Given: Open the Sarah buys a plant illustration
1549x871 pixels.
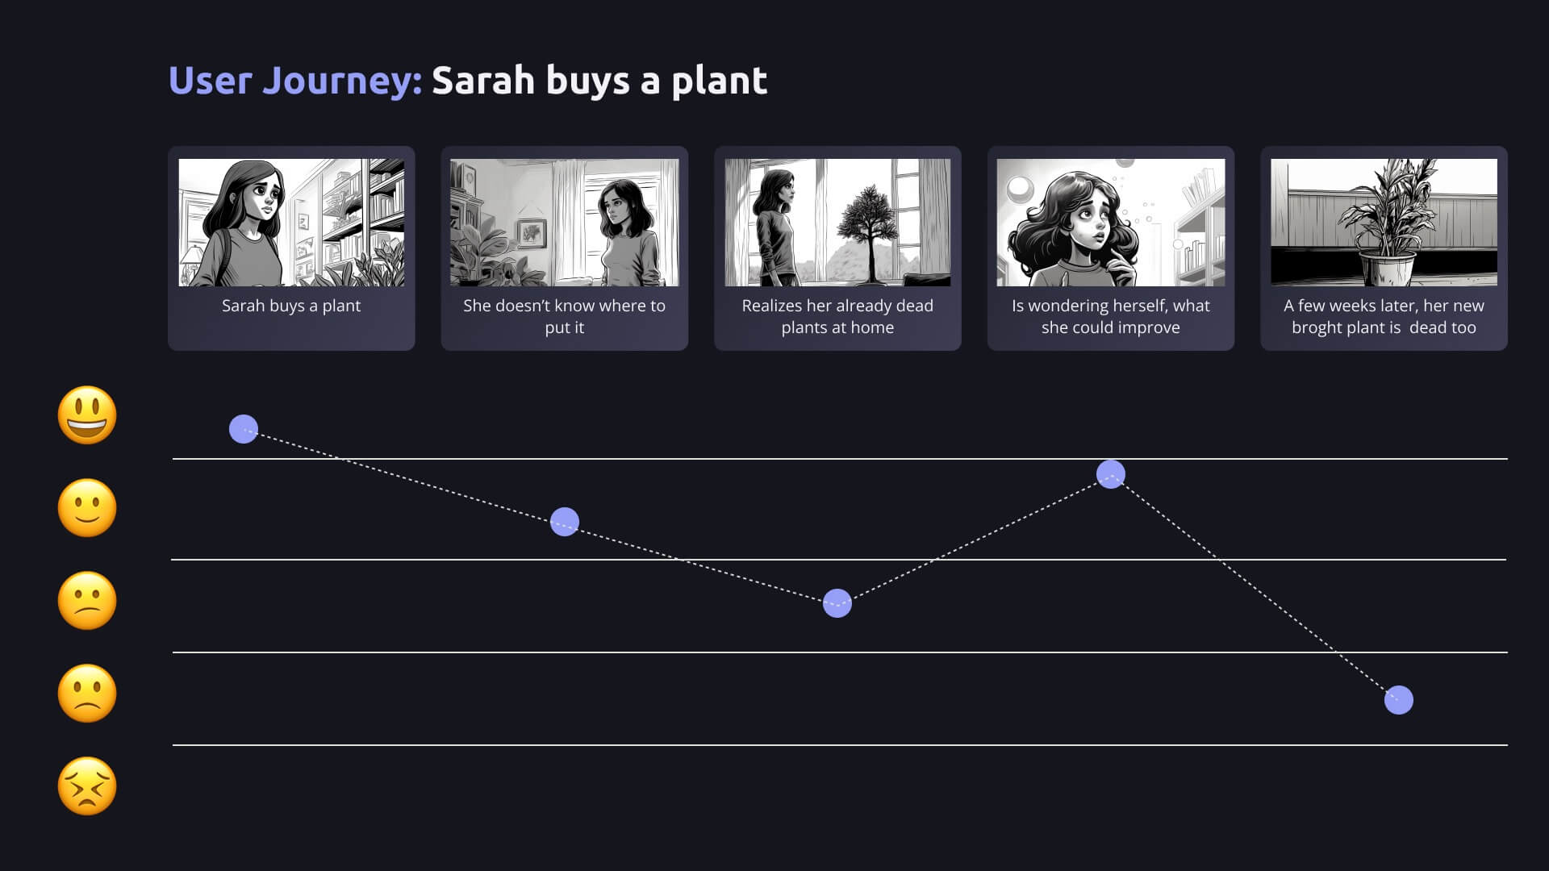Looking at the screenshot, I should 291,223.
